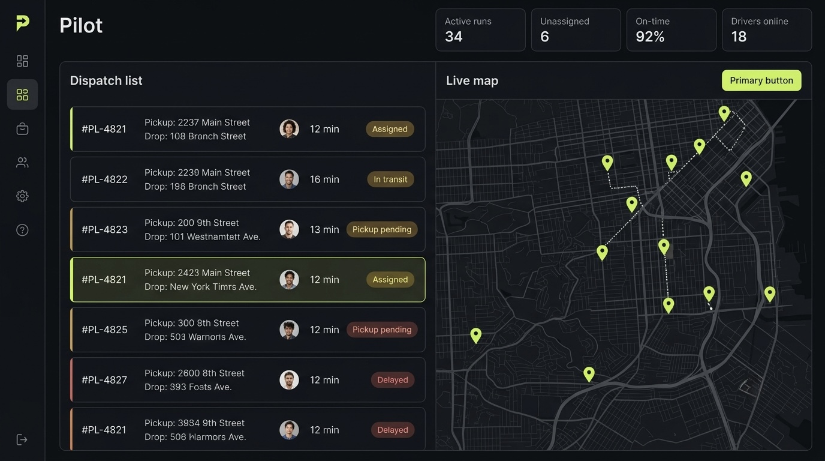Click the order ID #PL-4827
This screenshot has width=825, height=461.
pyautogui.click(x=104, y=380)
